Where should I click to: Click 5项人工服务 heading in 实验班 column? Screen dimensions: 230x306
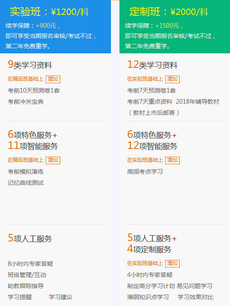(30, 238)
